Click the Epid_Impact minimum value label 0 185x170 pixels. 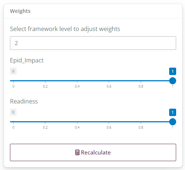tap(13, 71)
